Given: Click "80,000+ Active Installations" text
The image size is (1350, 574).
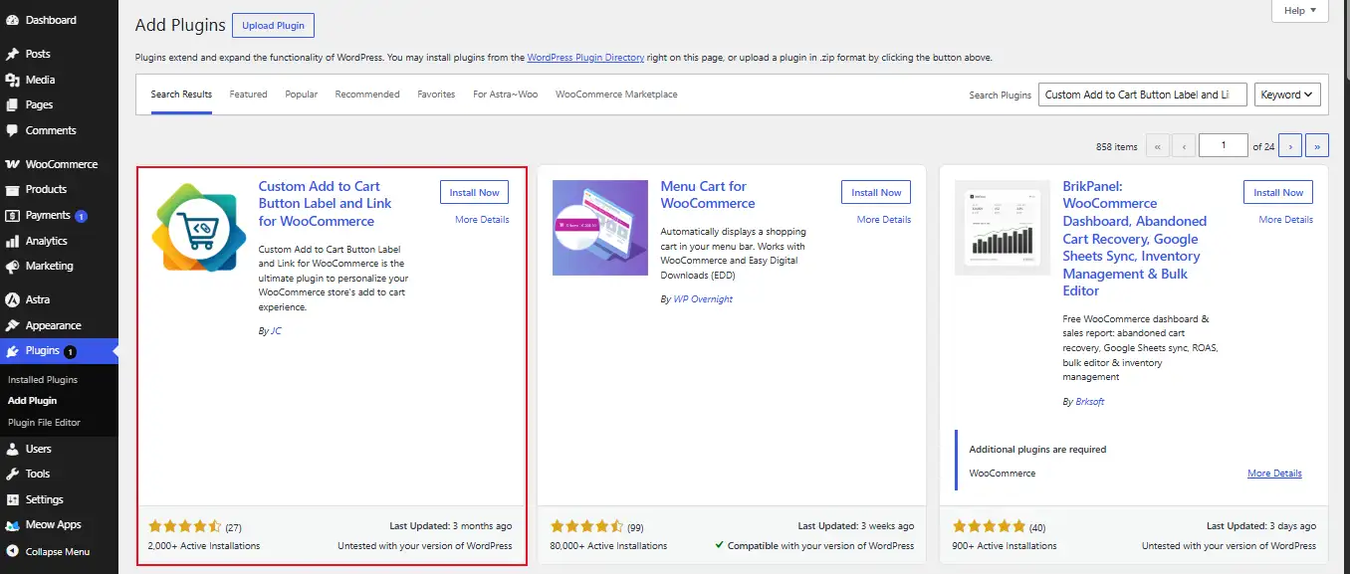Looking at the screenshot, I should (x=609, y=546).
